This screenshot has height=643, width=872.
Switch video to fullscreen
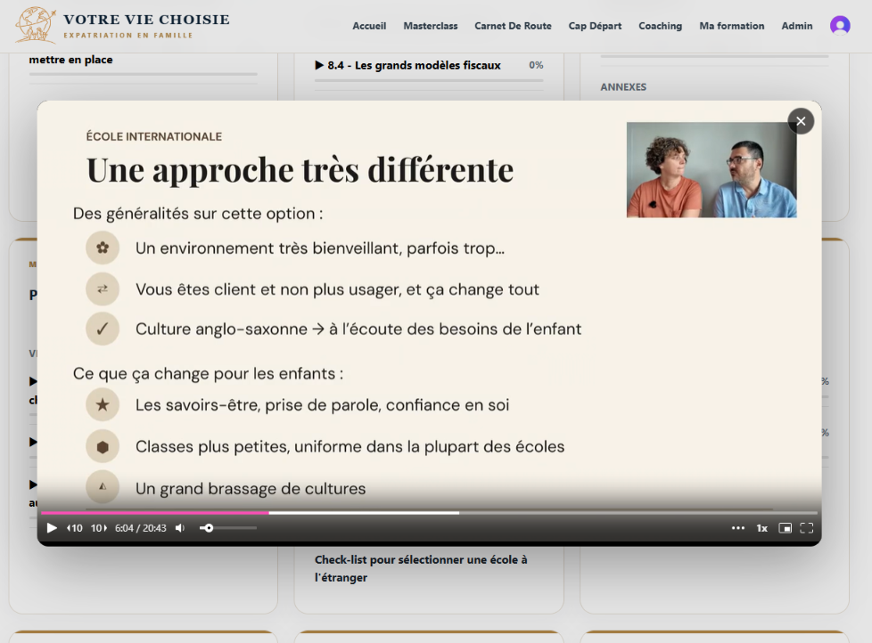(806, 528)
